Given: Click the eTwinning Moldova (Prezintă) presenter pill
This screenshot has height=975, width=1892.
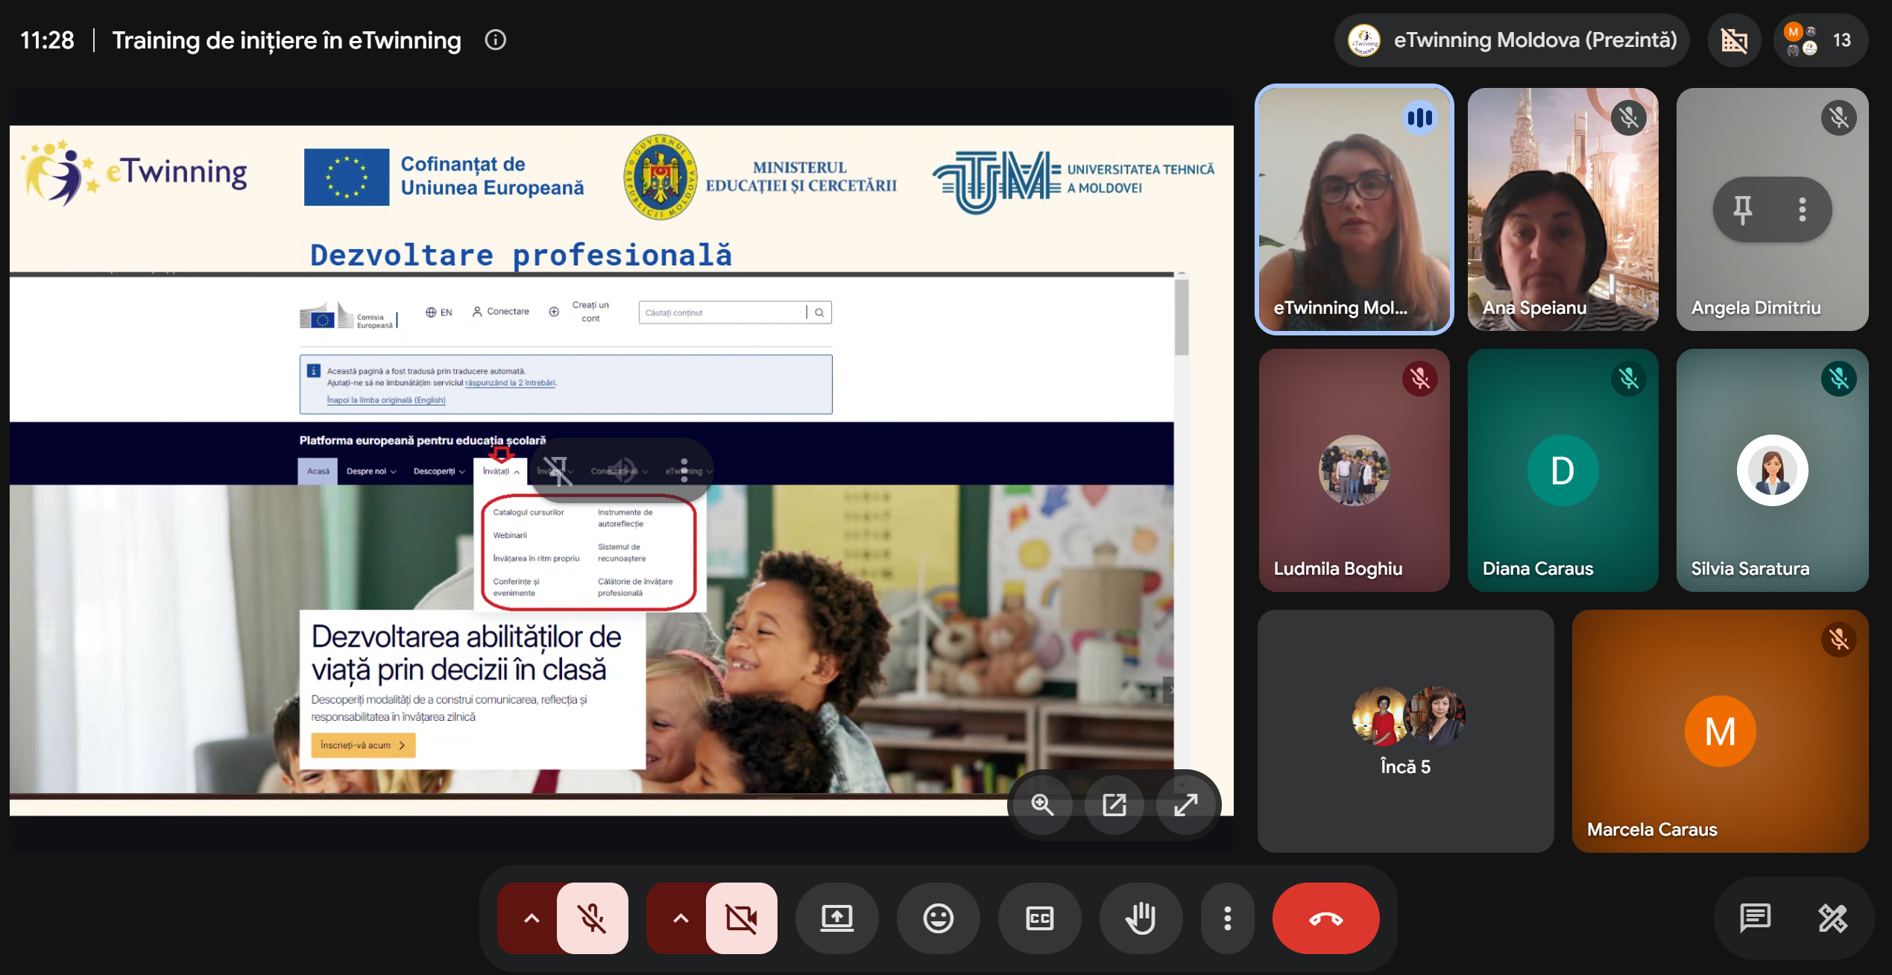Looking at the screenshot, I should point(1512,40).
